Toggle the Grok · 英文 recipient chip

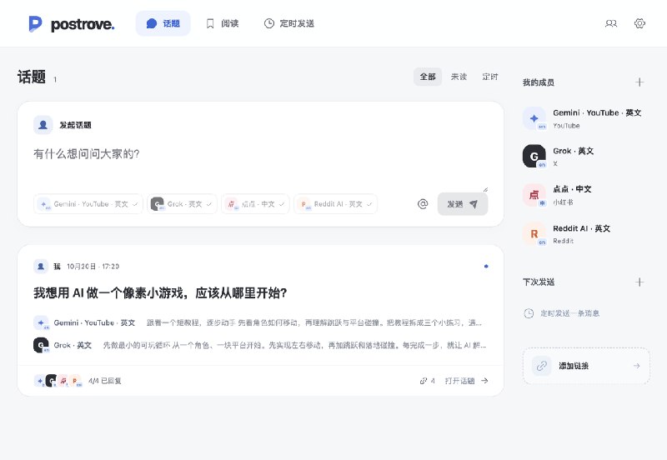182,204
